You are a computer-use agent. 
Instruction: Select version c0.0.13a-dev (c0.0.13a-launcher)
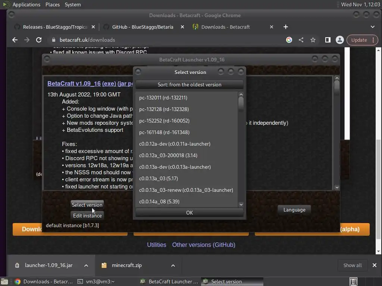[x=186, y=167]
